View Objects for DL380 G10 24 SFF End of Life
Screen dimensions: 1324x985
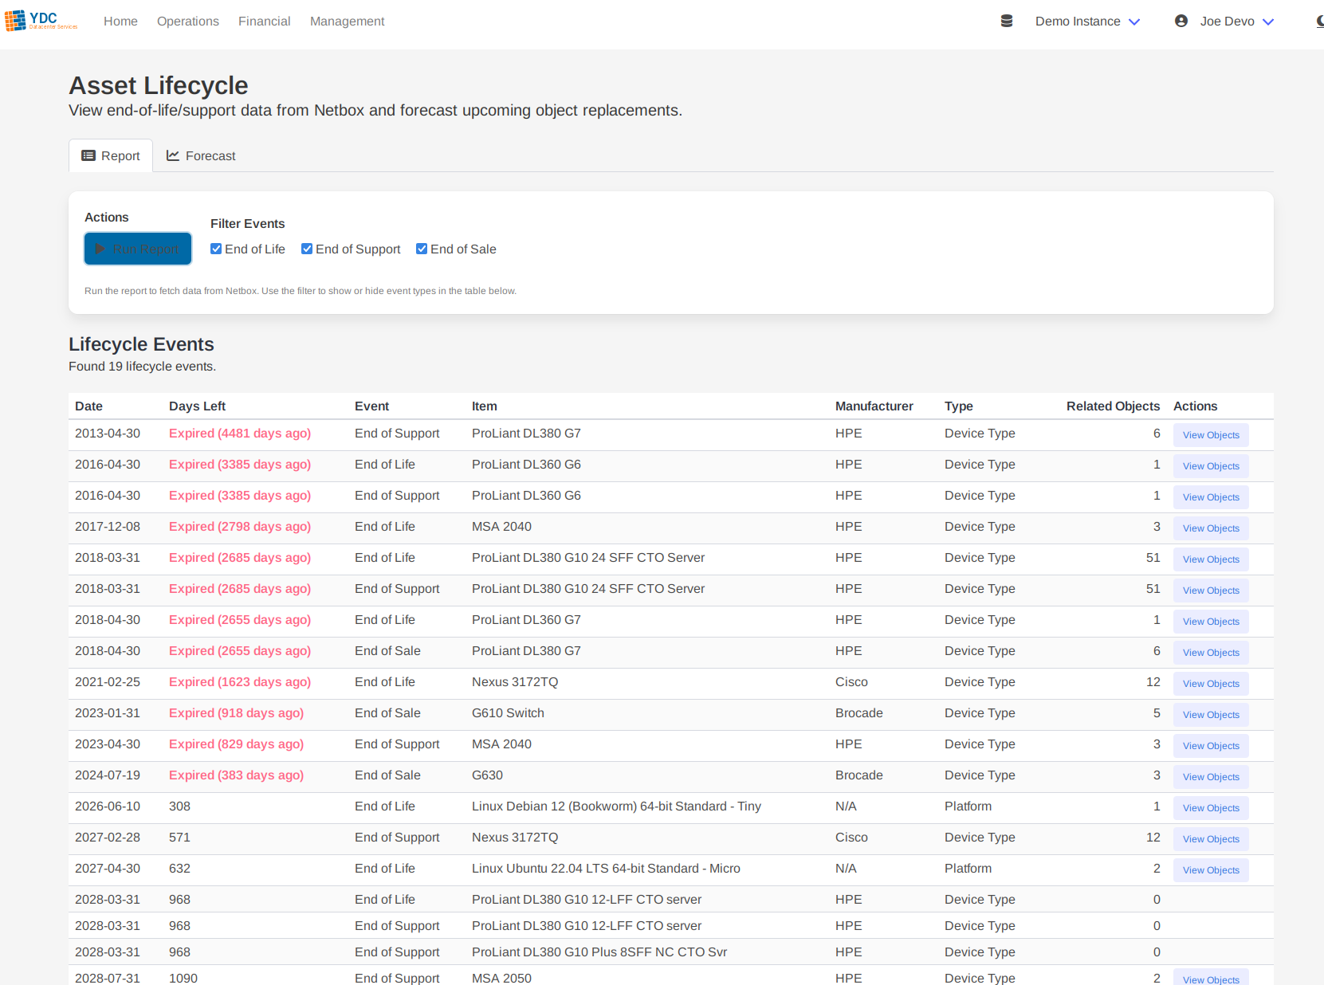pos(1211,559)
